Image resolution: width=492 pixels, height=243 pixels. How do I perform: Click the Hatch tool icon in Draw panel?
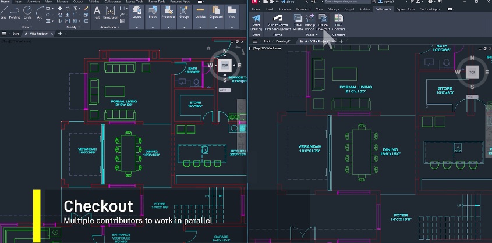click(x=48, y=21)
